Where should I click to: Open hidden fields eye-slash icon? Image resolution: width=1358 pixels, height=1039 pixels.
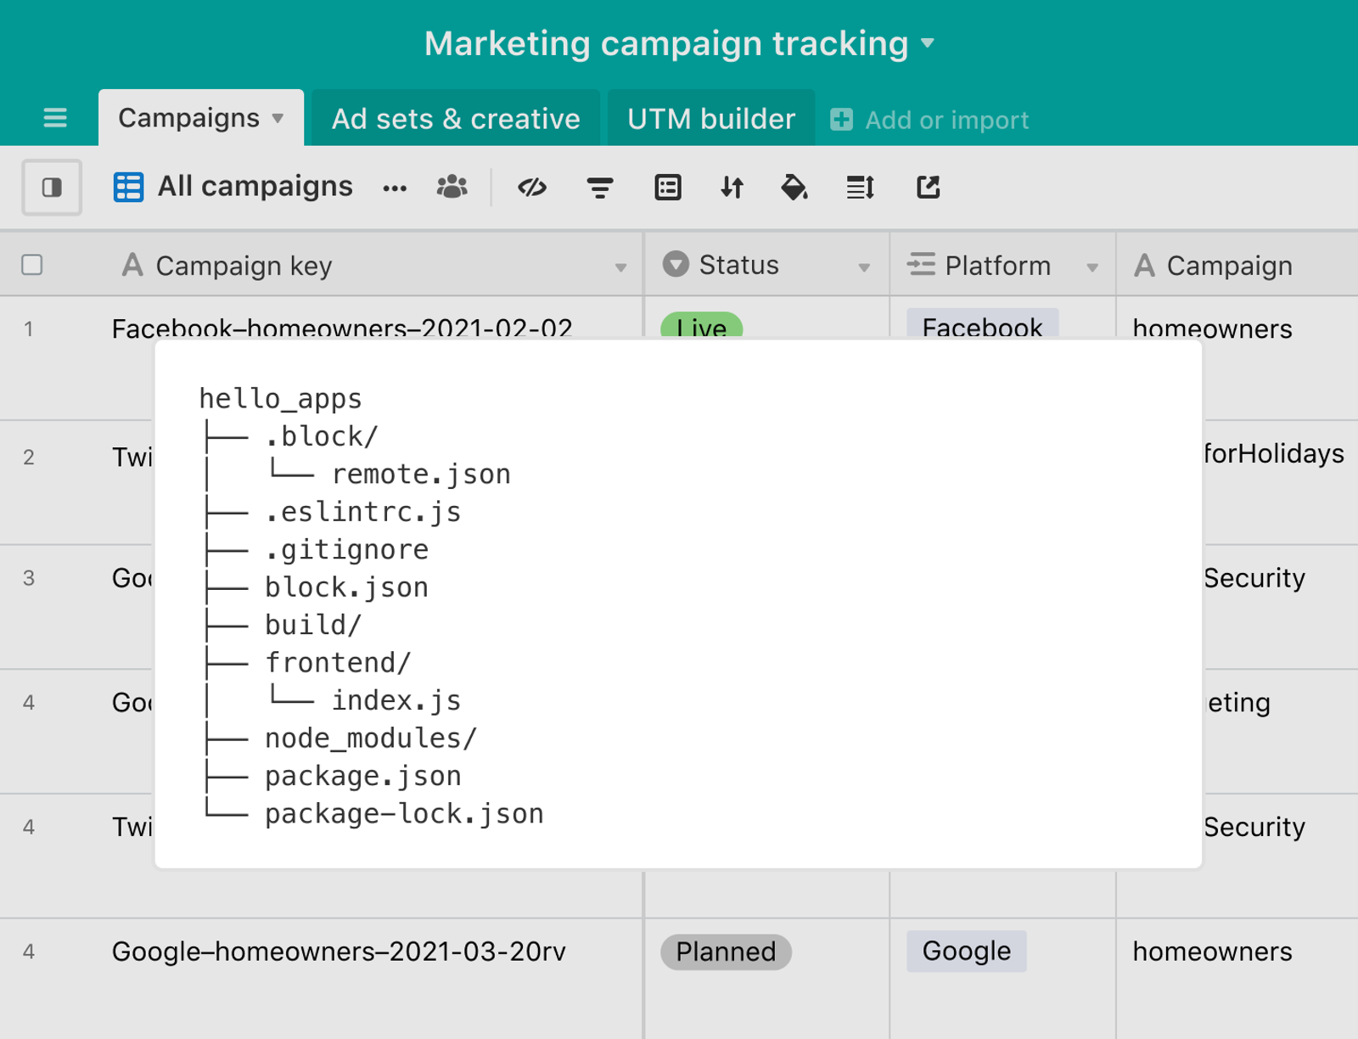point(532,187)
